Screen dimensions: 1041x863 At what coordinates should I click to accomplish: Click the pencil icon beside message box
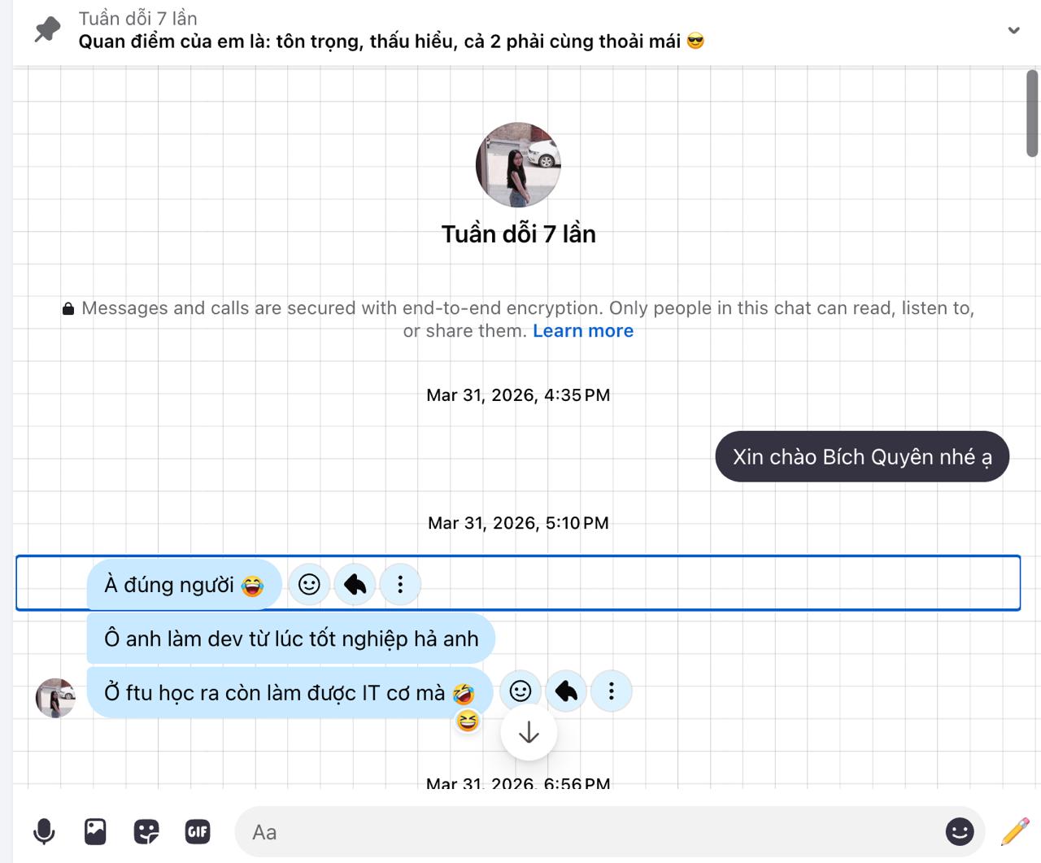coord(1015,831)
